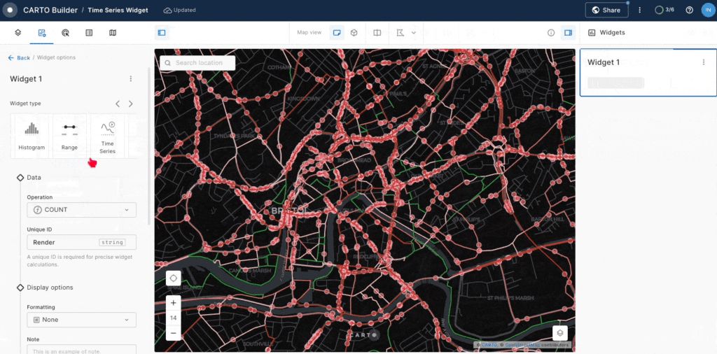Select the Widget 1 card
The image size is (717, 354).
pyautogui.click(x=648, y=73)
